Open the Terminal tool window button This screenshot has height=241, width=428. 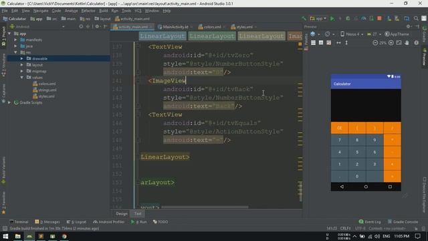[x=19, y=222]
